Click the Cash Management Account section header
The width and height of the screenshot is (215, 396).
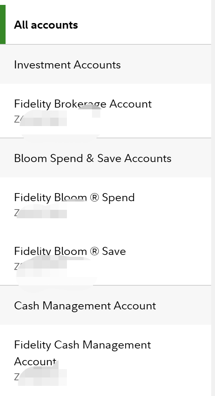tap(85, 306)
